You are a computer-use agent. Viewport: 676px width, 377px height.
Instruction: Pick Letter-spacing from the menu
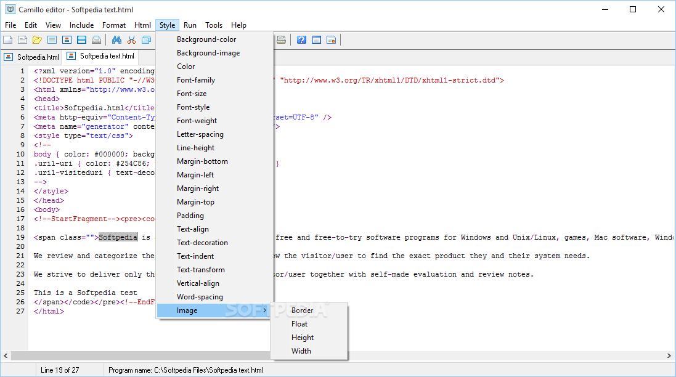coord(214,134)
